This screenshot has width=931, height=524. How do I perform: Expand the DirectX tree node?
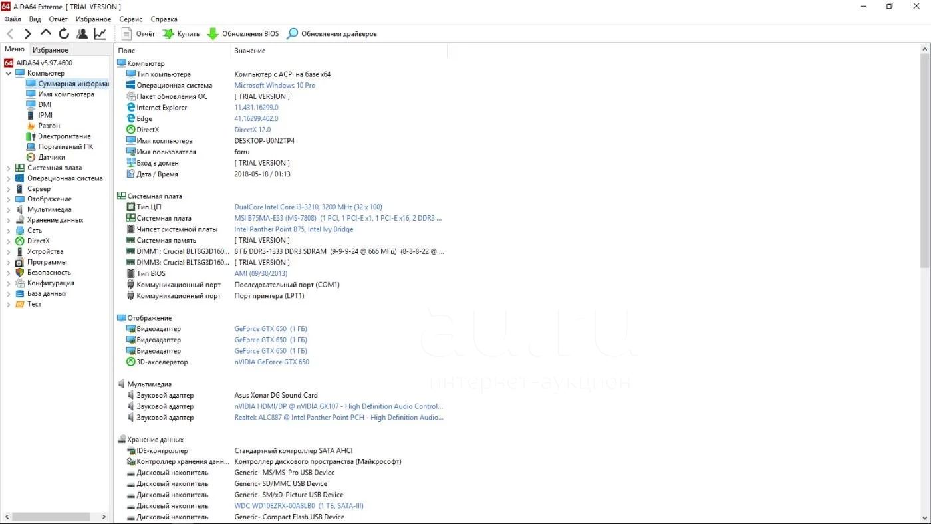pos(9,241)
